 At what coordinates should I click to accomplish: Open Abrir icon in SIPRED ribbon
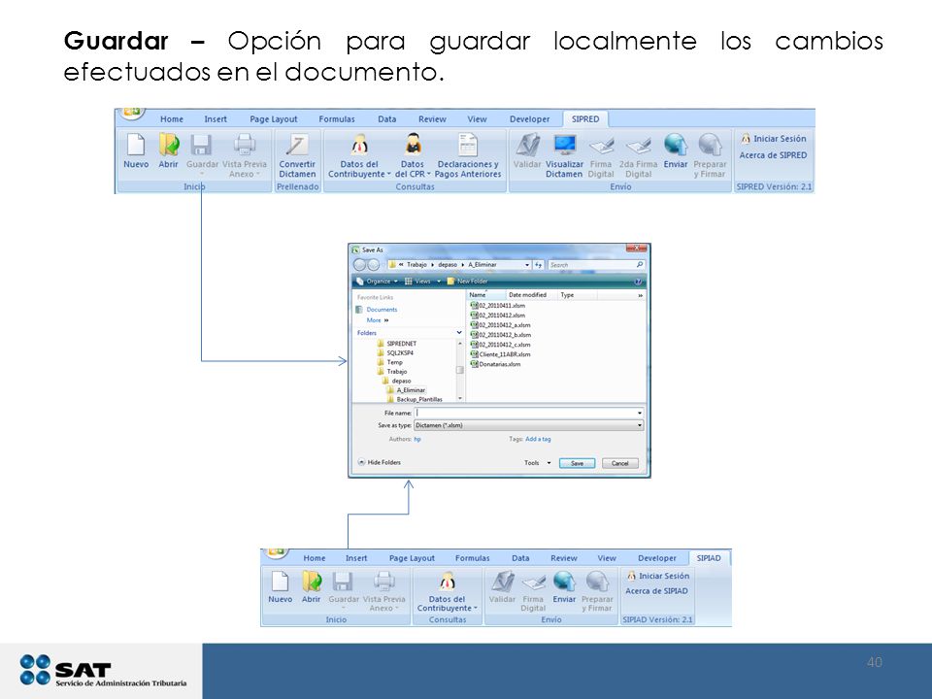pyautogui.click(x=169, y=145)
